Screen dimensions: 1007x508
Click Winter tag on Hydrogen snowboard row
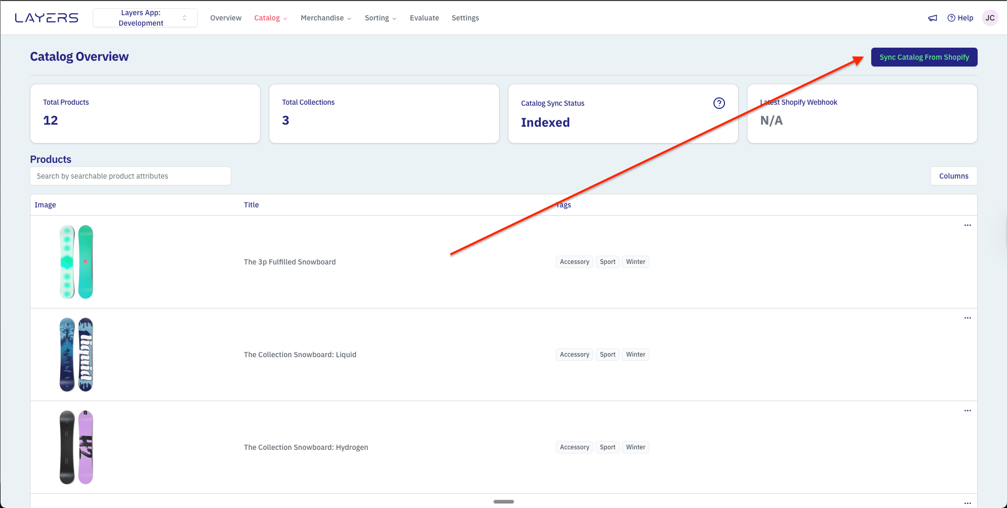point(635,447)
